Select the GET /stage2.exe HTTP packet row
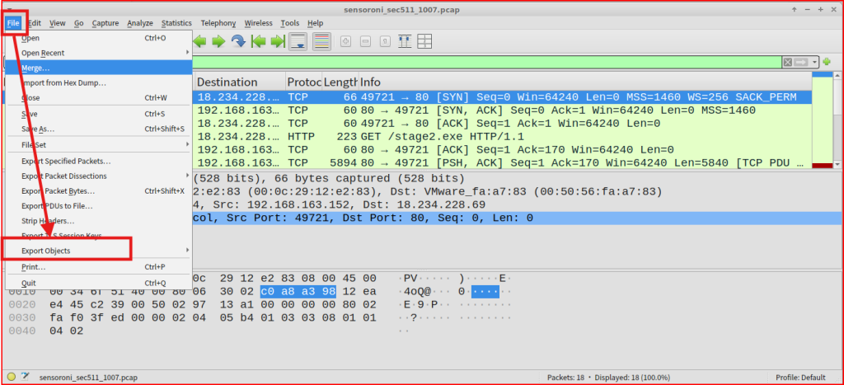 tap(495, 136)
